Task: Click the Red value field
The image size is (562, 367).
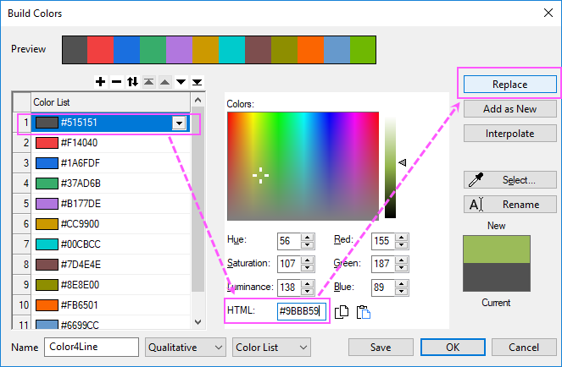Action: (x=383, y=241)
